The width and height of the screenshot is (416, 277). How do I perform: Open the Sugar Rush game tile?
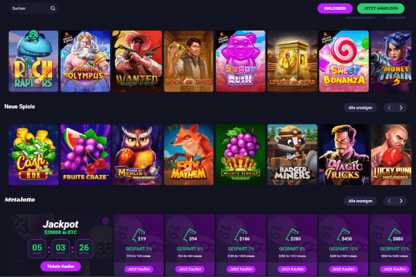(241, 61)
